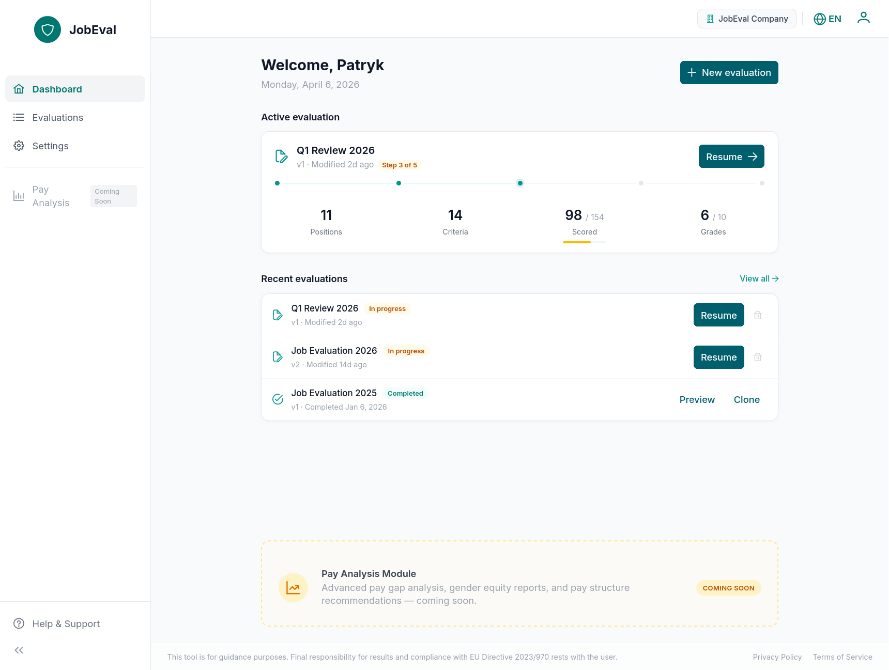Viewport: 889px width, 670px height.
Task: Resume Job Evaluation 2026
Action: [718, 357]
